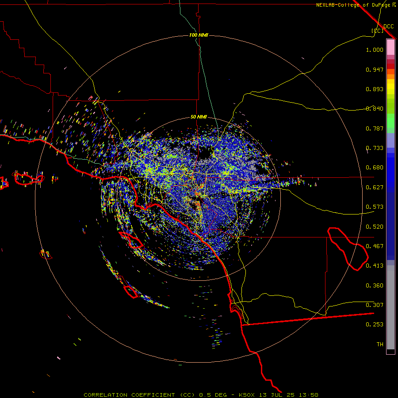Select the 0.253 color scale value
398x398 pixels.
[375, 325]
